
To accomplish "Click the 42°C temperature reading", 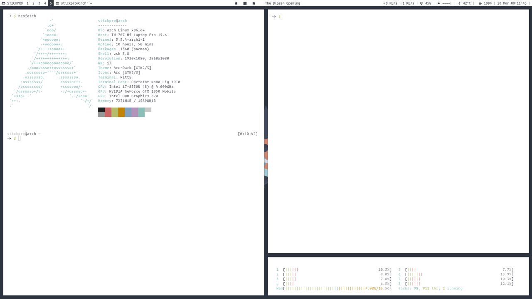I will click(x=467, y=3).
